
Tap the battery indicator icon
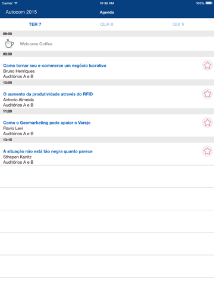209,3
